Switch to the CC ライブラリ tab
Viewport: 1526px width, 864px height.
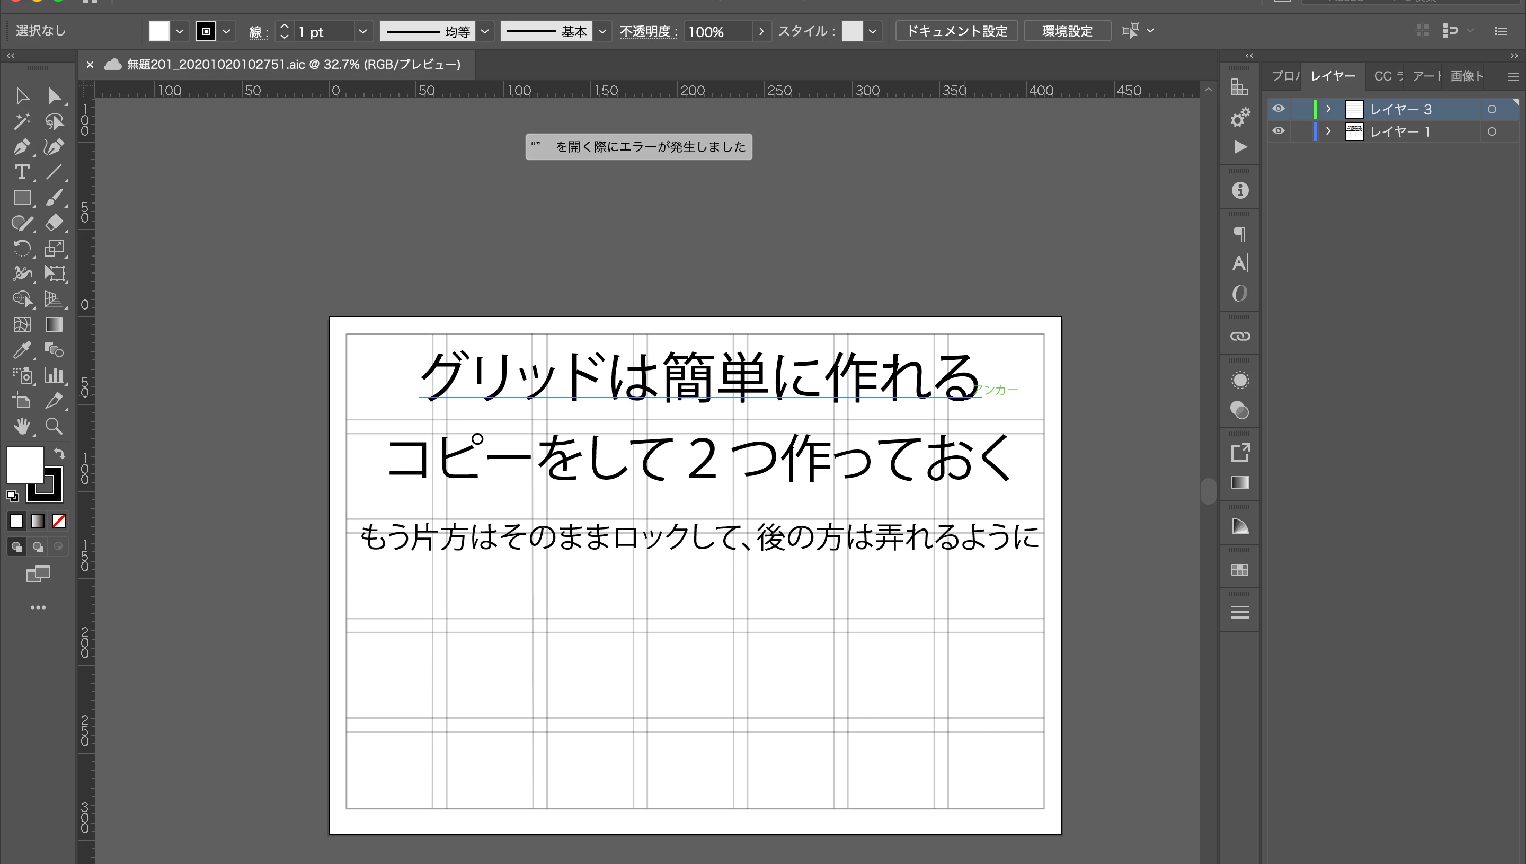pyautogui.click(x=1388, y=76)
